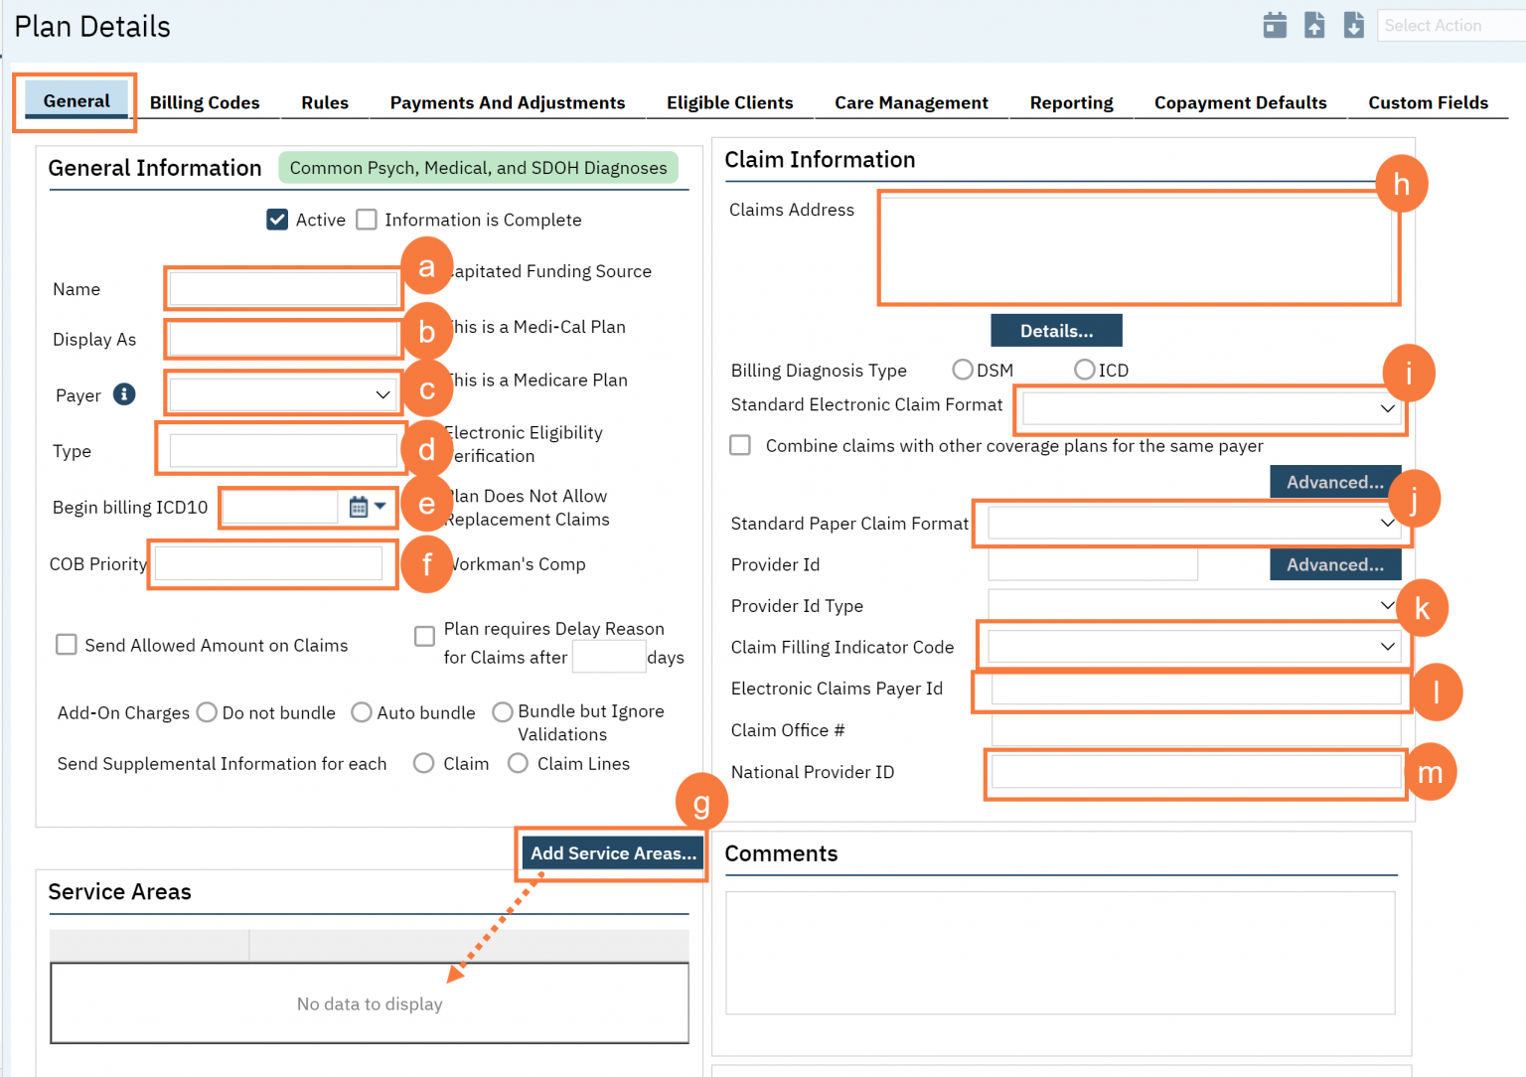This screenshot has width=1526, height=1077.
Task: Select the Reporting tab
Action: coord(1071,101)
